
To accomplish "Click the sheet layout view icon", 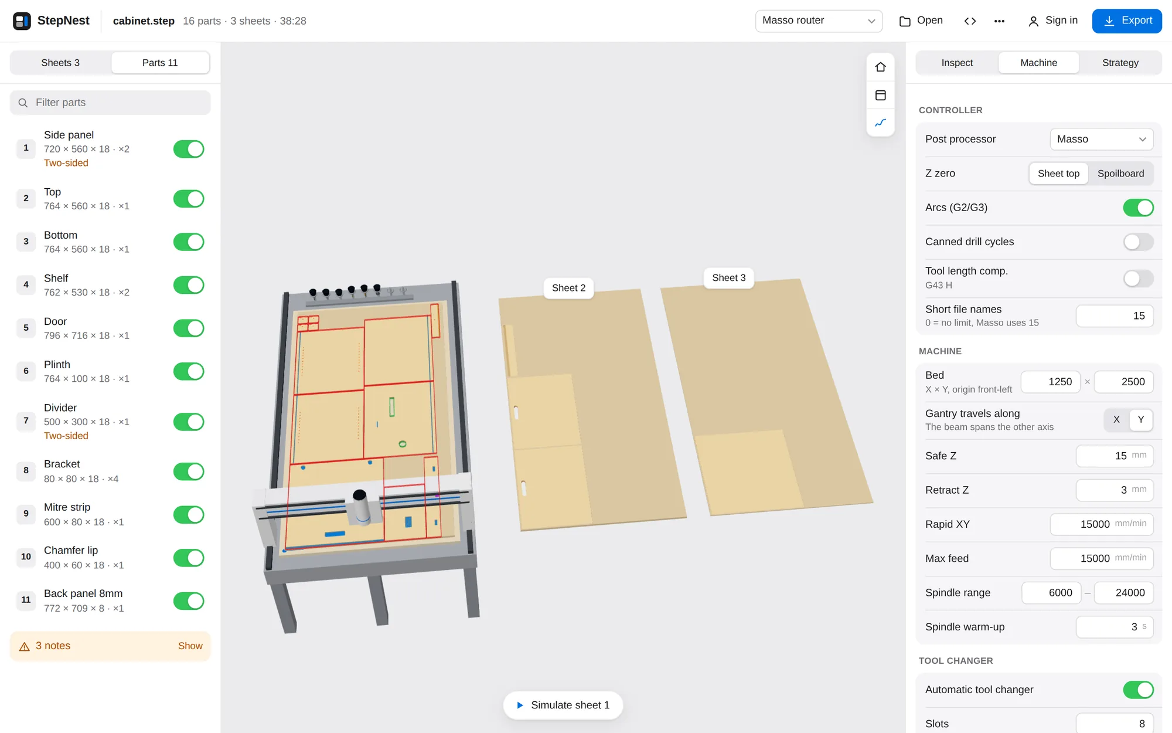I will [x=880, y=95].
